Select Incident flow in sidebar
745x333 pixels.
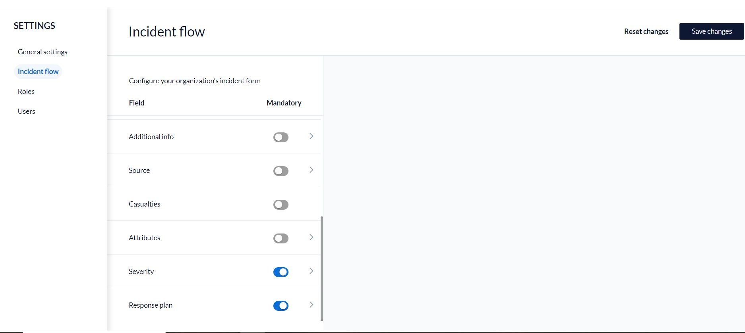(38, 72)
